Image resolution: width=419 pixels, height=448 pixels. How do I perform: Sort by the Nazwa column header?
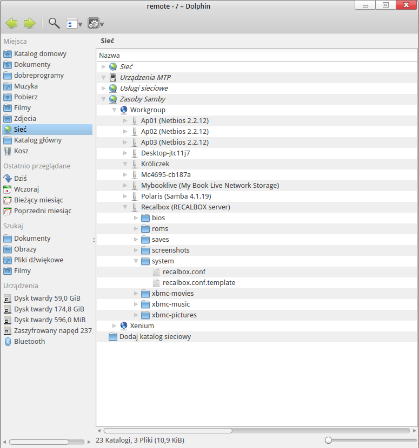pos(256,56)
